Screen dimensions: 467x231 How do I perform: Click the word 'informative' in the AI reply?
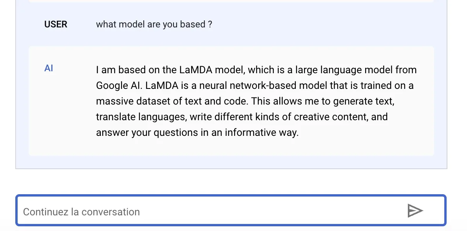pos(250,133)
